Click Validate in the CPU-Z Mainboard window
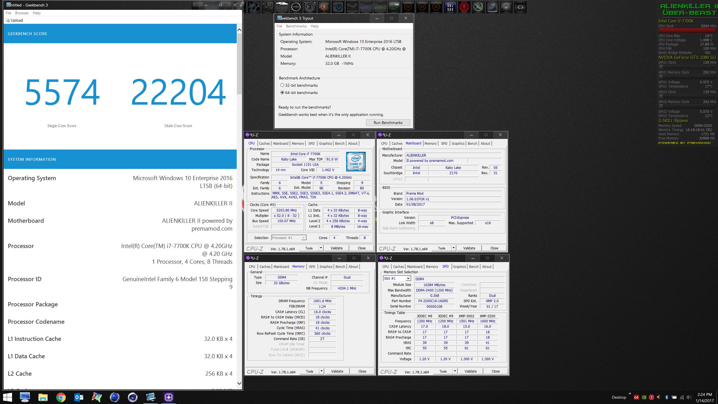This screenshot has width=718, height=404. [x=469, y=248]
